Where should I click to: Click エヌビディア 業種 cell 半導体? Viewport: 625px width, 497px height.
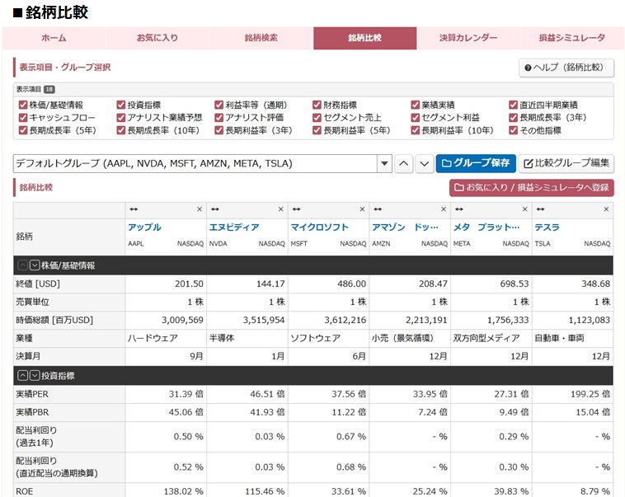pos(222,338)
